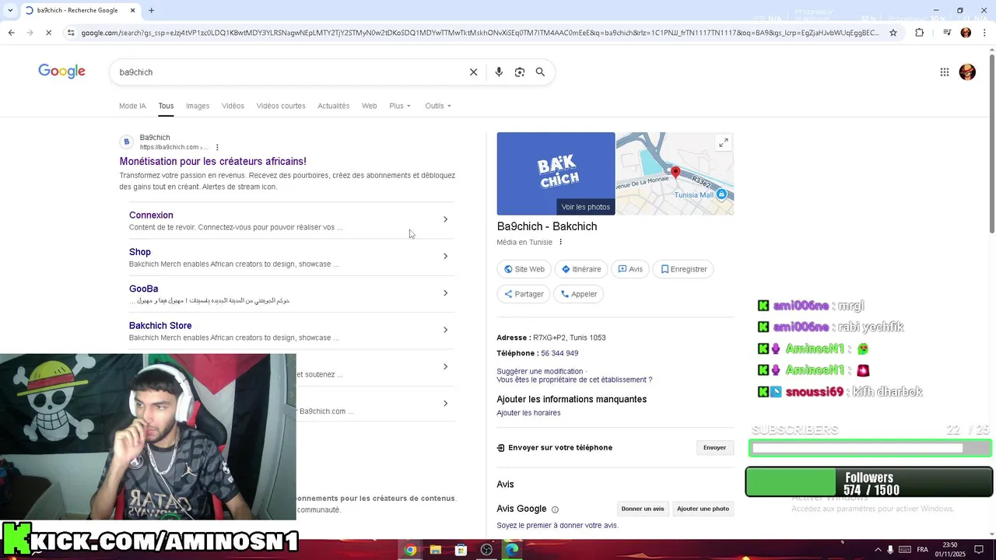This screenshot has width=996, height=560.
Task: Open the Outils dropdown
Action: point(438,106)
